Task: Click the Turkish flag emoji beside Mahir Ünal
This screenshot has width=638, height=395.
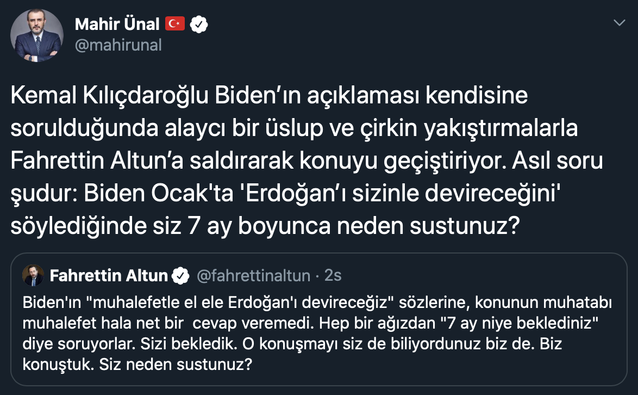Action: point(175,23)
